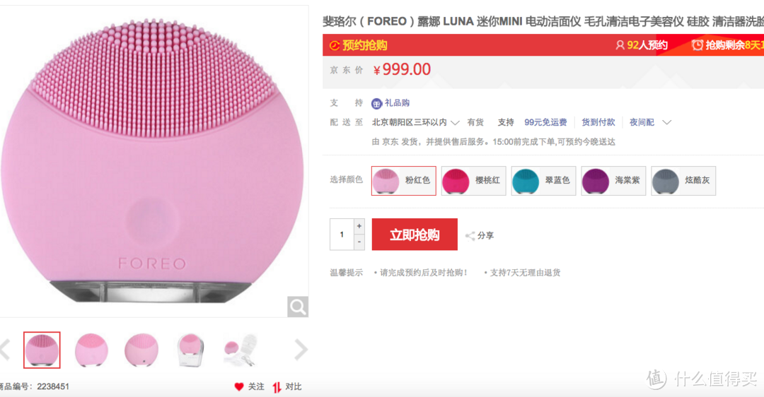Show next thumbnails with right arrow
The width and height of the screenshot is (764, 397).
301,350
